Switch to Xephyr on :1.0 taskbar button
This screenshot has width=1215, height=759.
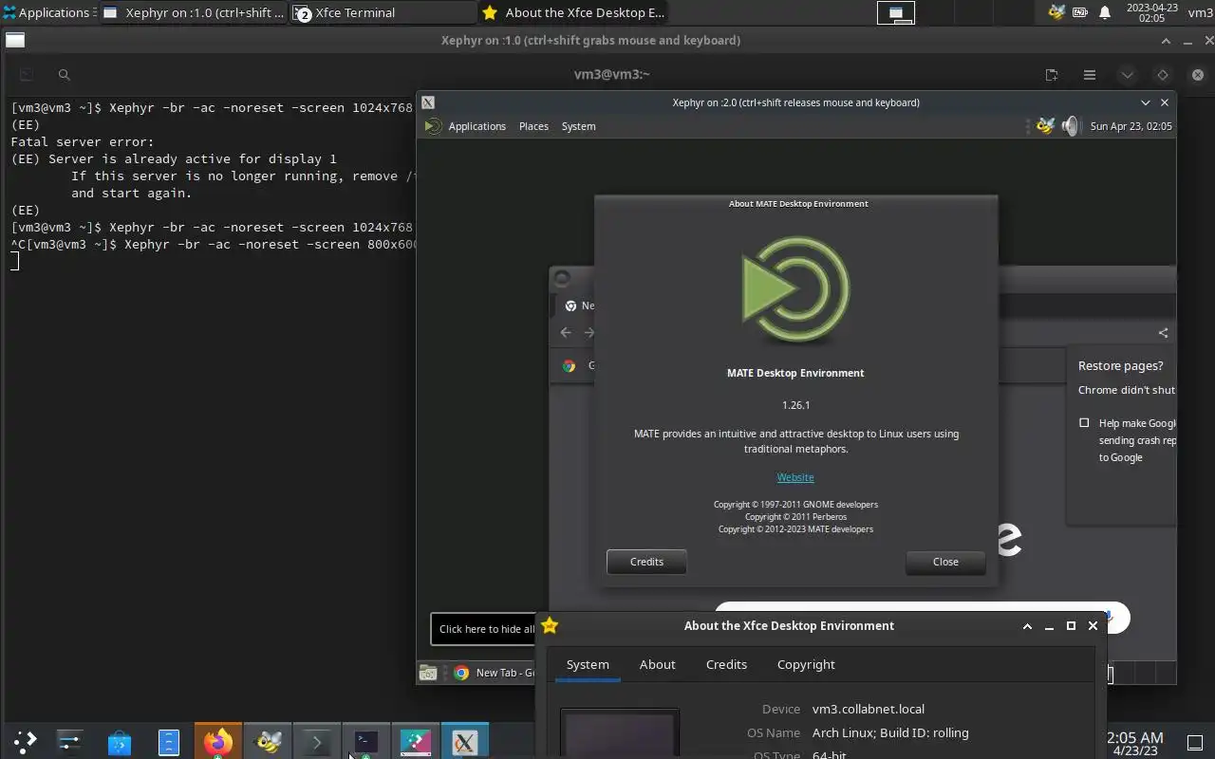click(x=194, y=12)
